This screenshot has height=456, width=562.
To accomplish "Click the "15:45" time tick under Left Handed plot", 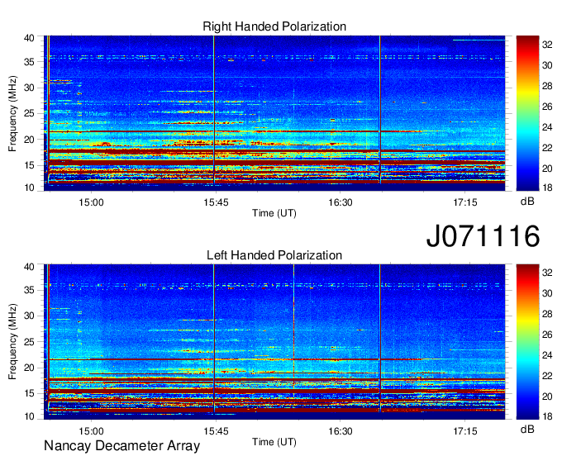I will point(216,431).
